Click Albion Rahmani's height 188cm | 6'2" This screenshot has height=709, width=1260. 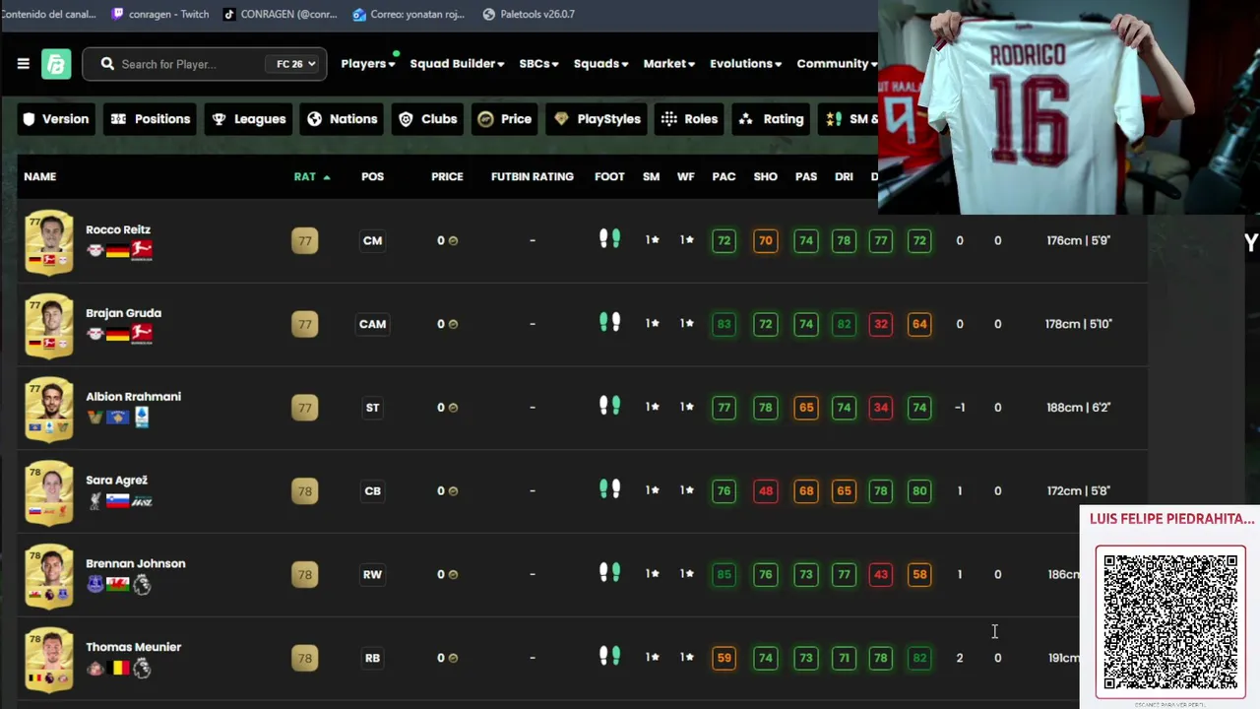coord(1078,408)
